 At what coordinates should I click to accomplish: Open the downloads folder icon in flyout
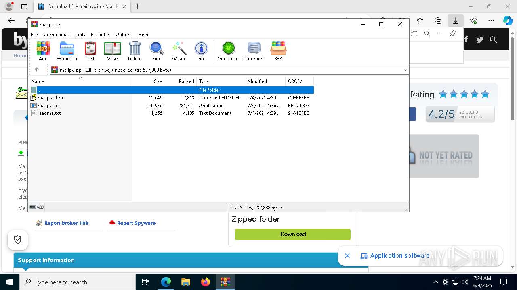coord(414,33)
